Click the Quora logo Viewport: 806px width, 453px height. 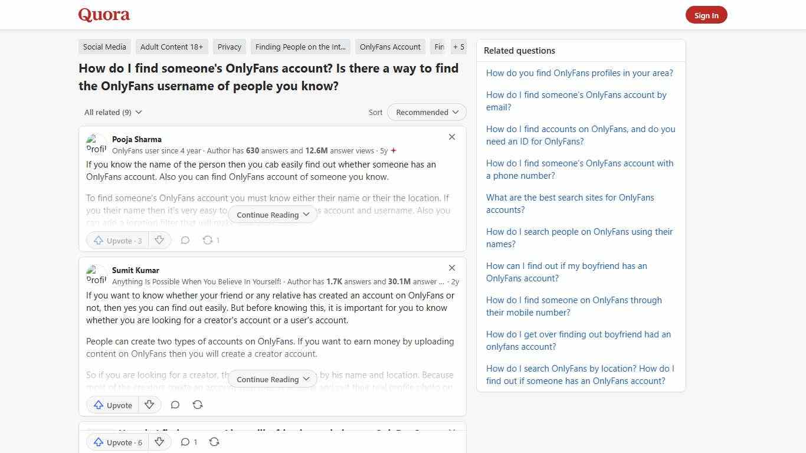point(103,14)
